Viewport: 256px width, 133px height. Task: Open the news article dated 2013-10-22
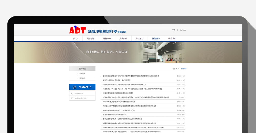132,132
